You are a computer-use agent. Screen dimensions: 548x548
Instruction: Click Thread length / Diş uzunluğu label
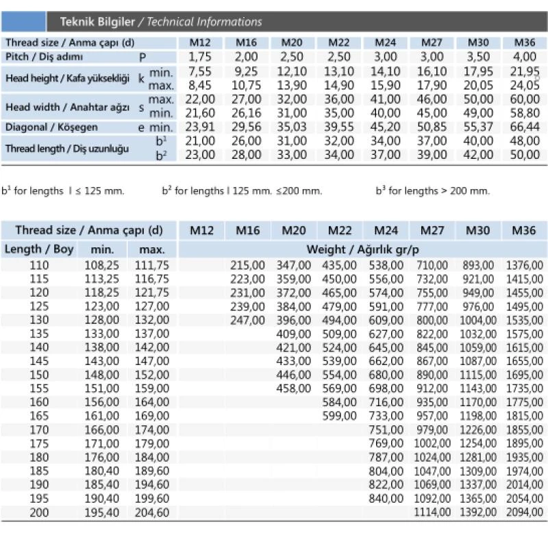[x=66, y=149]
